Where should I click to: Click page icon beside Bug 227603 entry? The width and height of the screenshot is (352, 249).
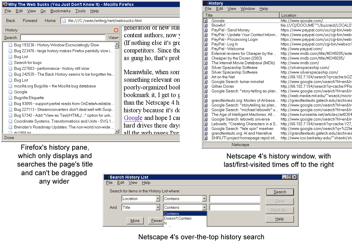tap(11, 68)
